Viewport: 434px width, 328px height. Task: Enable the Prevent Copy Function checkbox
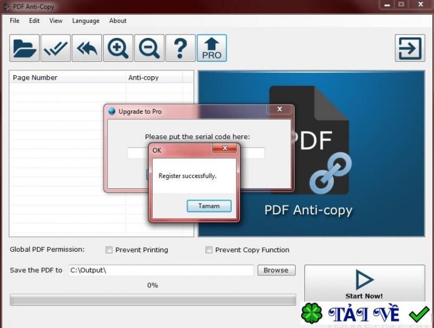click(x=209, y=250)
